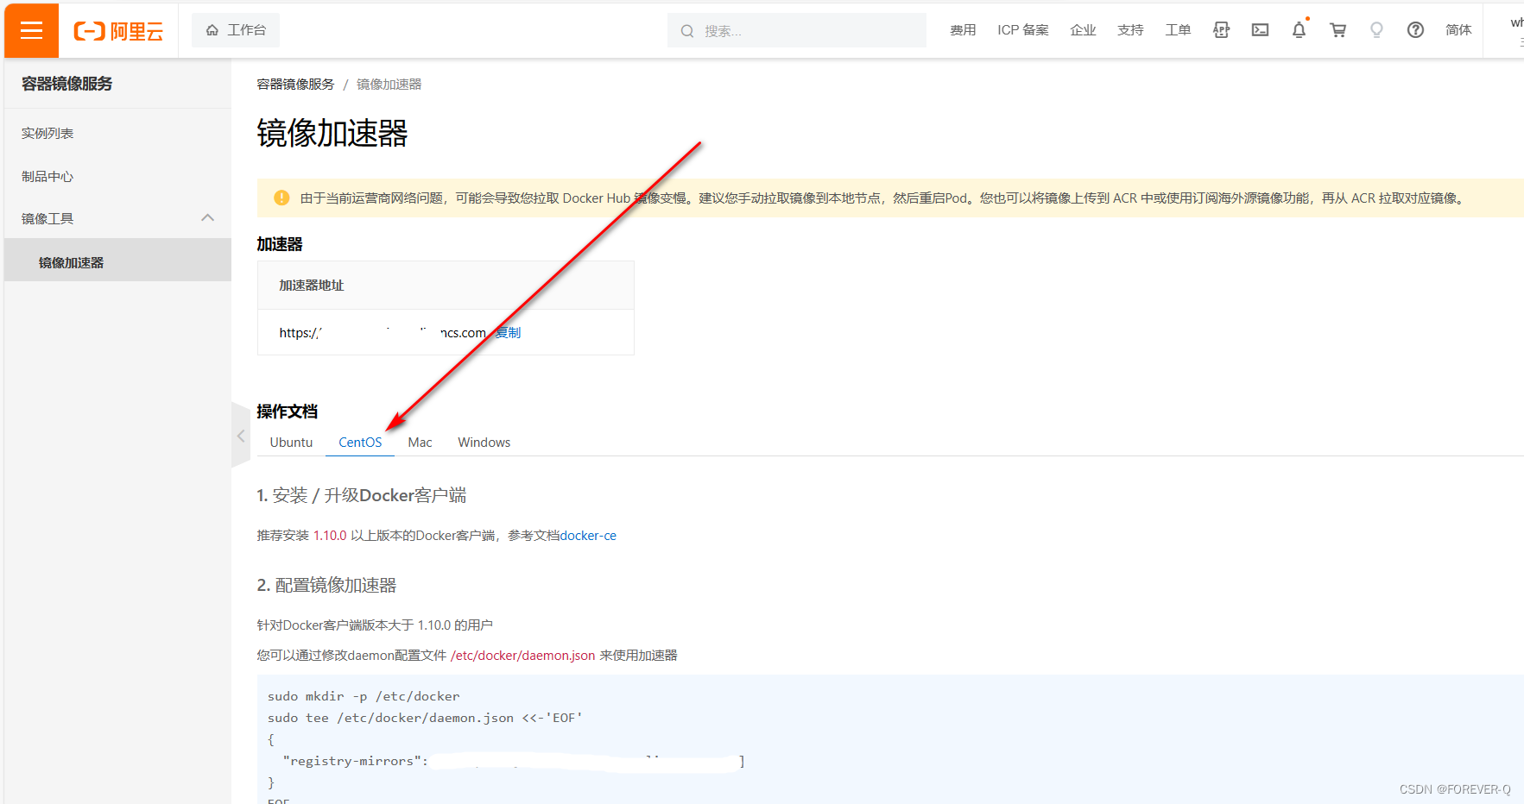This screenshot has width=1524, height=804.
Task: Click the 镜像加速器 breadcrumb item
Action: click(x=389, y=85)
